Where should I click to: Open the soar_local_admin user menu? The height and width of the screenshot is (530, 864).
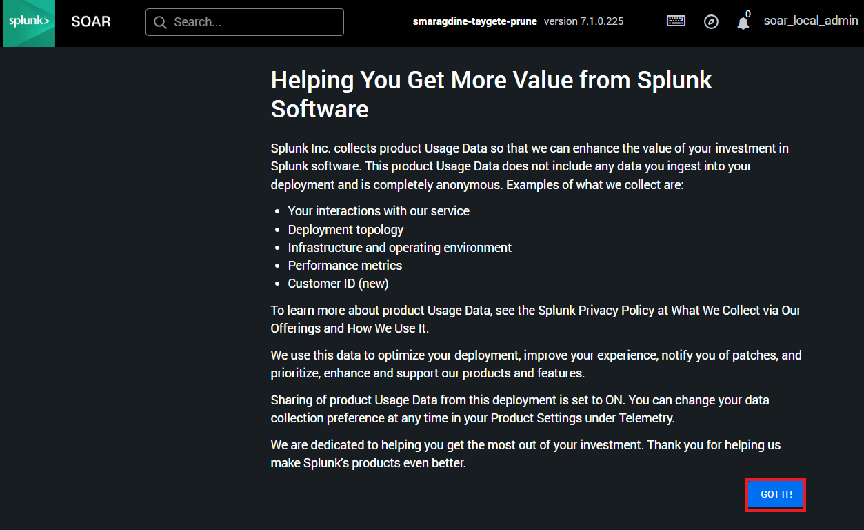(x=810, y=21)
